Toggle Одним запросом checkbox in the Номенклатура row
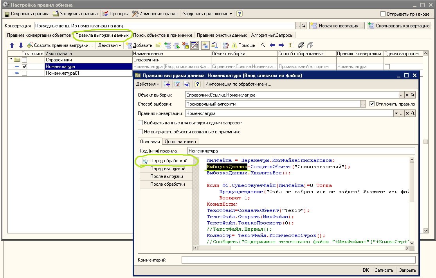Viewport: 436px width, 278px height. pos(387,66)
